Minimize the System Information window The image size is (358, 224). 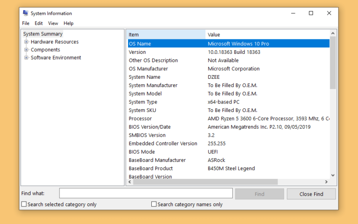(x=293, y=13)
